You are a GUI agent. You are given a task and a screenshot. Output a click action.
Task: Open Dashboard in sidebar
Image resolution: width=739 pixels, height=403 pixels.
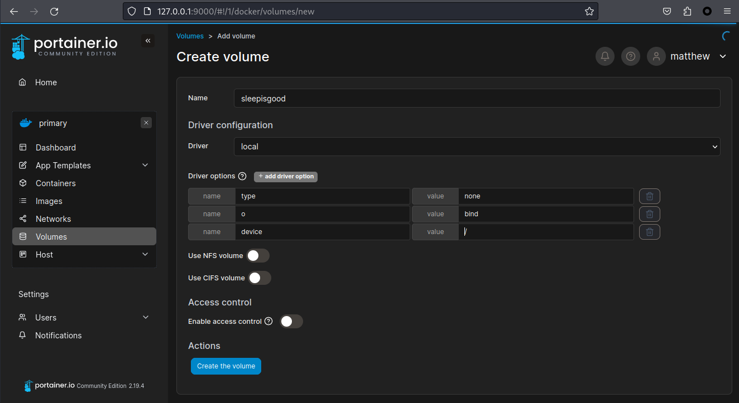click(84, 147)
